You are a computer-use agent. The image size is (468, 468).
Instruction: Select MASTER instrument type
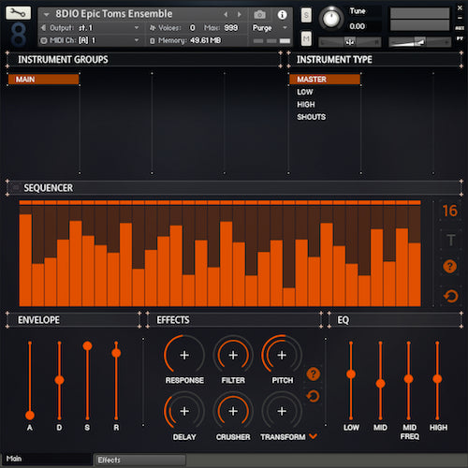pyautogui.click(x=325, y=80)
